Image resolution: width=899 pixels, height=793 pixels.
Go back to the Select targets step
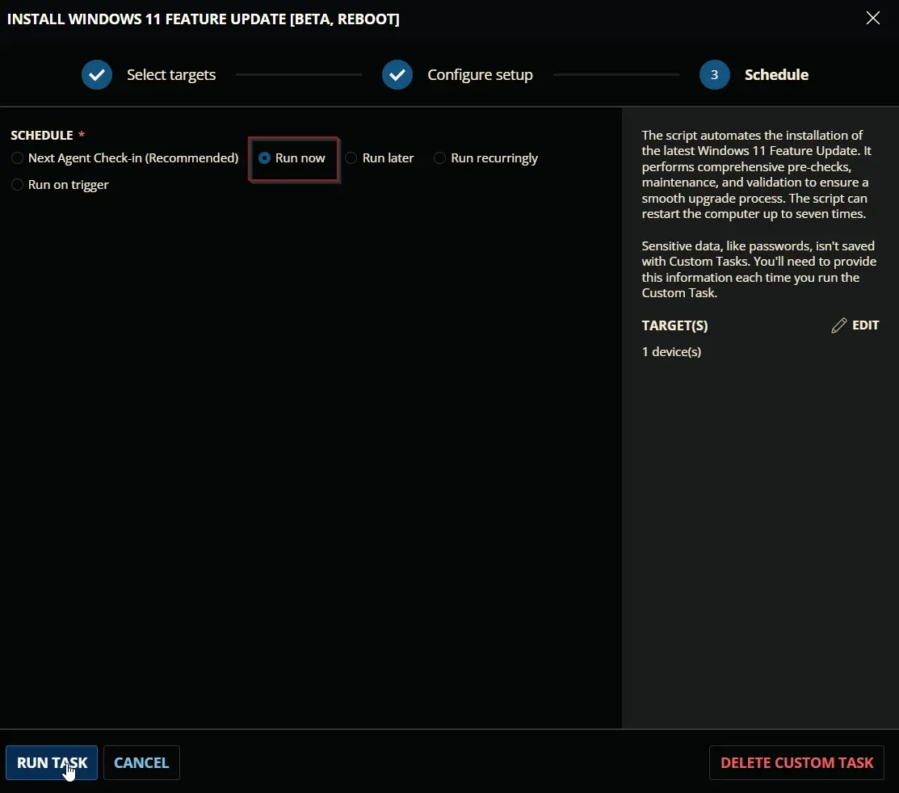[171, 74]
